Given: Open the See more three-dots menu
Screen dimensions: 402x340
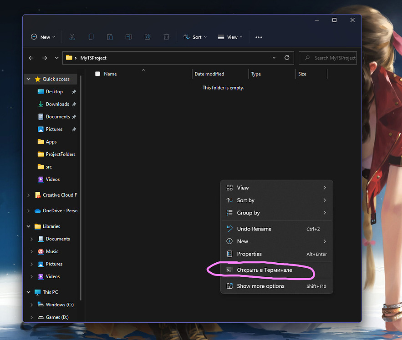Looking at the screenshot, I should 259,37.
